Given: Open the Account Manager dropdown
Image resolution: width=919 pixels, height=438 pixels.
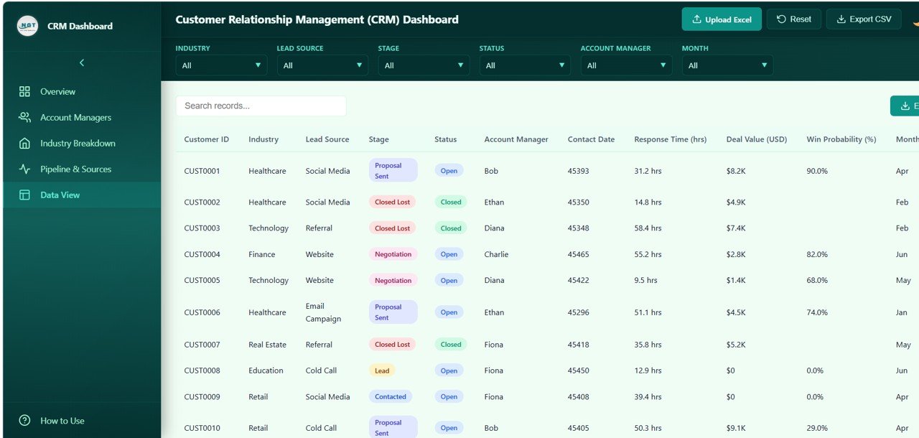Looking at the screenshot, I should coord(626,65).
